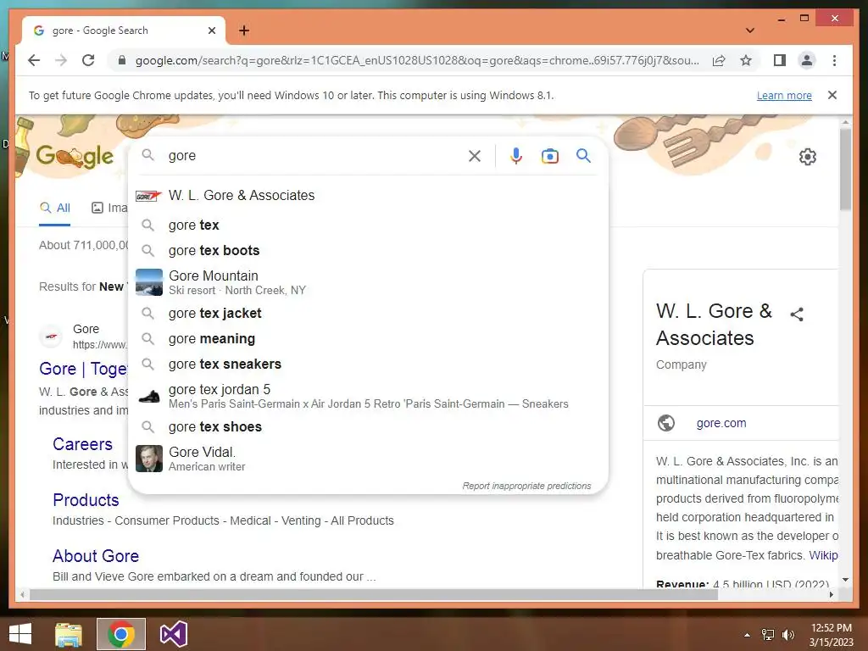Open Google quick settings gear
Screen dimensions: 868x651
point(808,157)
